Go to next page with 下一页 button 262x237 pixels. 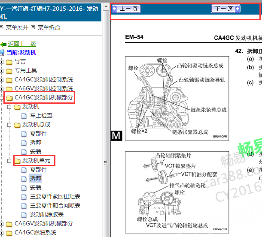[x=225, y=9]
